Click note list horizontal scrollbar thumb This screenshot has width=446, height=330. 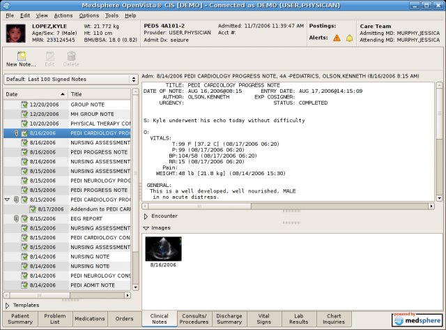coord(40,295)
